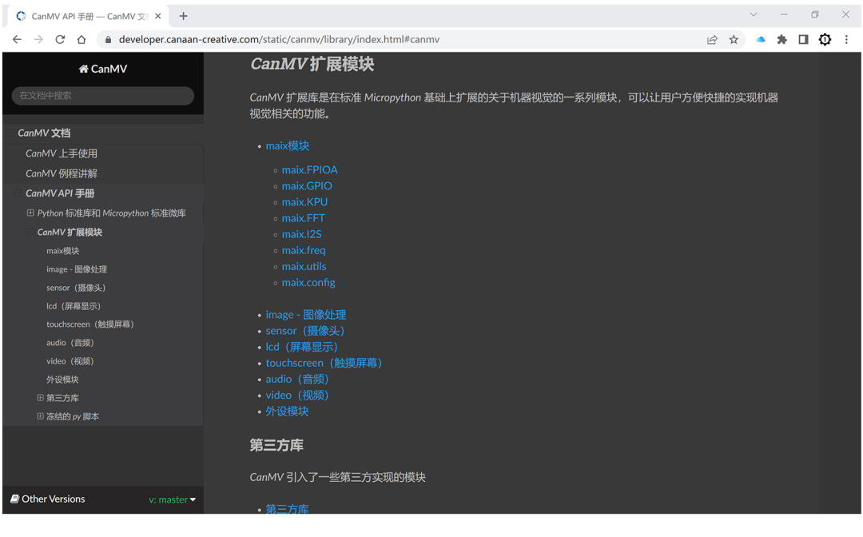Open image - 图像处理 in sidebar

pyautogui.click(x=77, y=269)
